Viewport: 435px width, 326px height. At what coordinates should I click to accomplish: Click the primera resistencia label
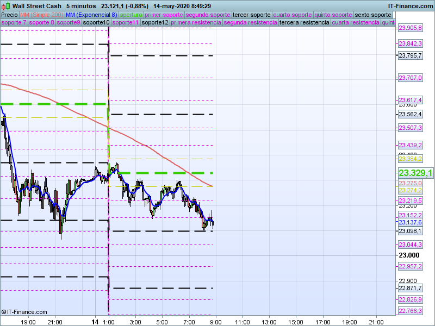[x=196, y=22]
